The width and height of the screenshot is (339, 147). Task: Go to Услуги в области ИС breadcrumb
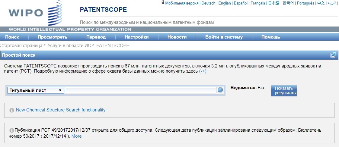pos(69,45)
